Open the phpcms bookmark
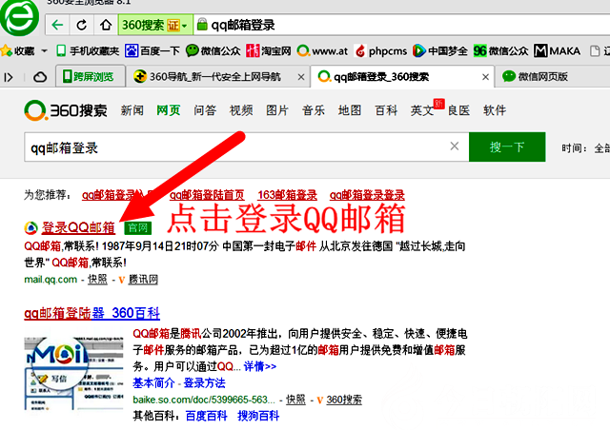This screenshot has height=430, width=610. click(381, 50)
